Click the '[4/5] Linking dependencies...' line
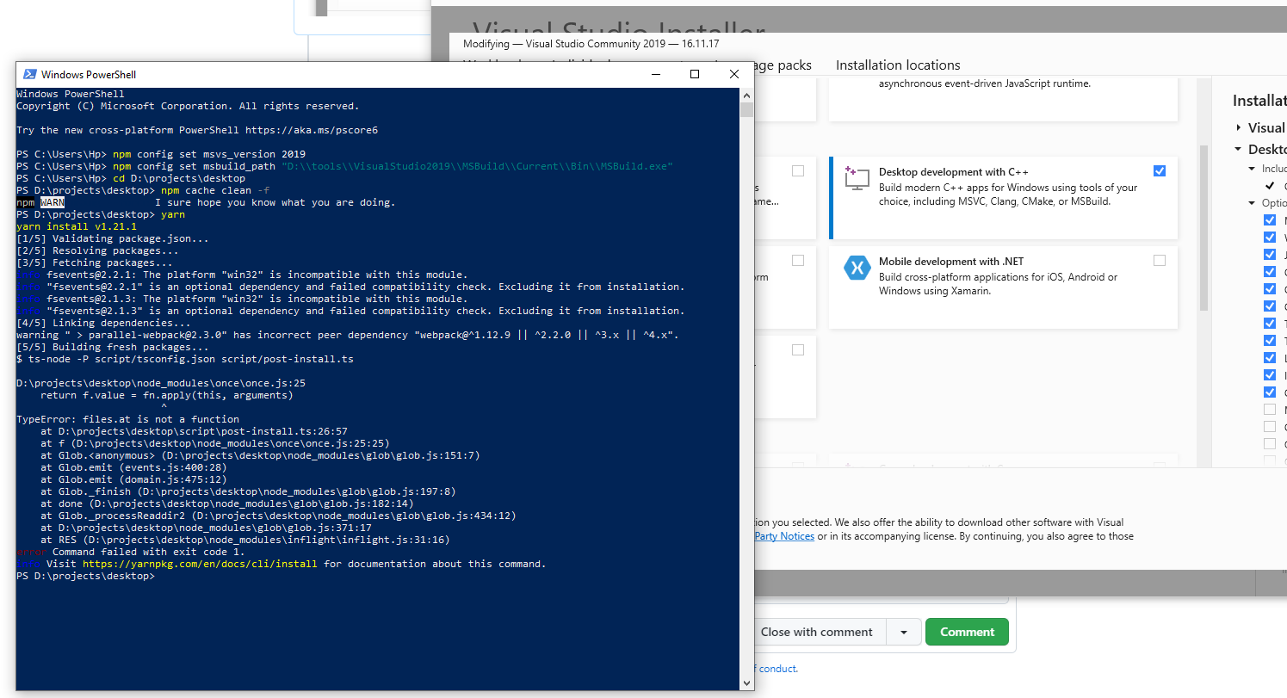The width and height of the screenshot is (1287, 698). 104,323
